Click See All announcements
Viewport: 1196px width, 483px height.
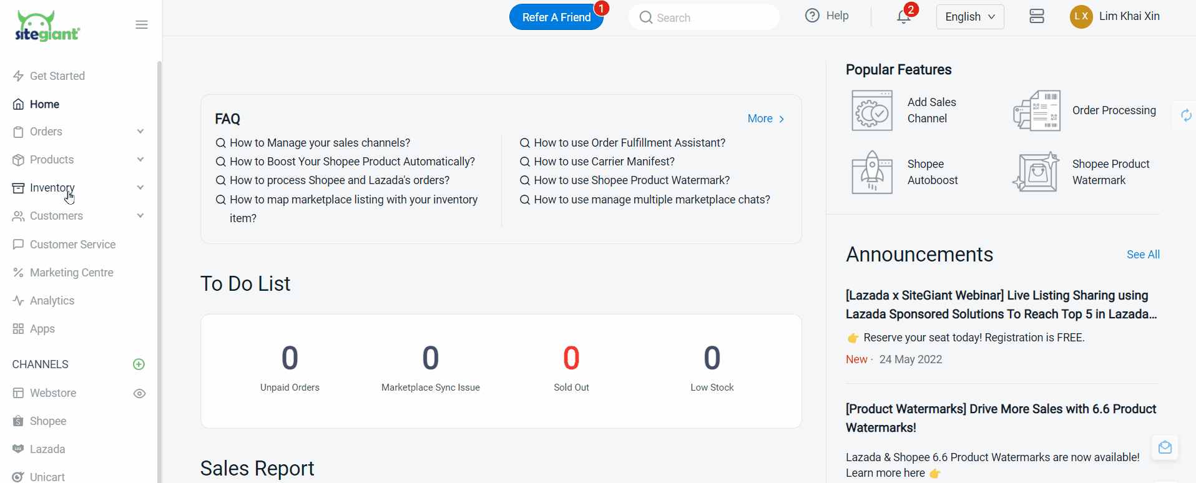click(x=1143, y=255)
